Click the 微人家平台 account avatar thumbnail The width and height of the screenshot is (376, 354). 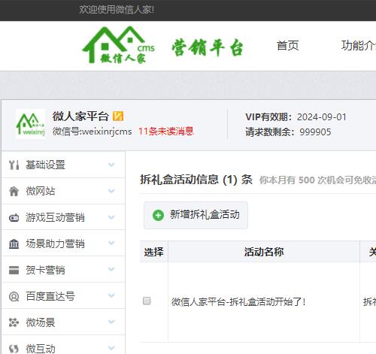30,124
